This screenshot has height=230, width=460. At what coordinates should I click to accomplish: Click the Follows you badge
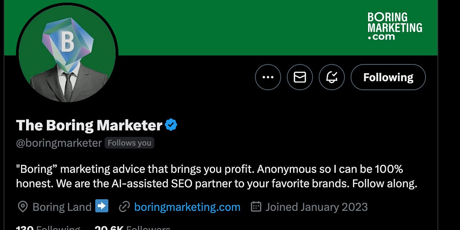tap(129, 143)
